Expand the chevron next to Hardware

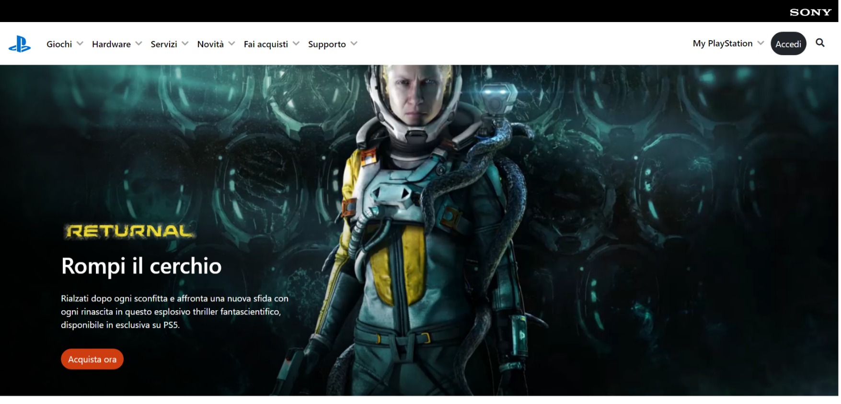click(139, 44)
